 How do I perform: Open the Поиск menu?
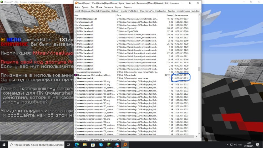[x=99, y=7]
